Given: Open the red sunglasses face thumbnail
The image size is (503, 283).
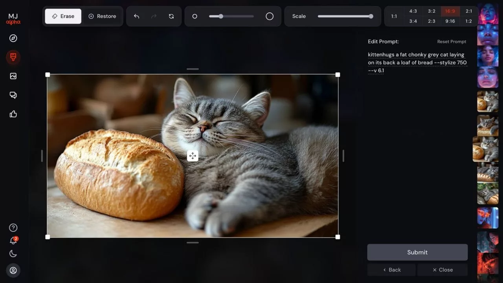Looking at the screenshot, I should coord(488,218).
